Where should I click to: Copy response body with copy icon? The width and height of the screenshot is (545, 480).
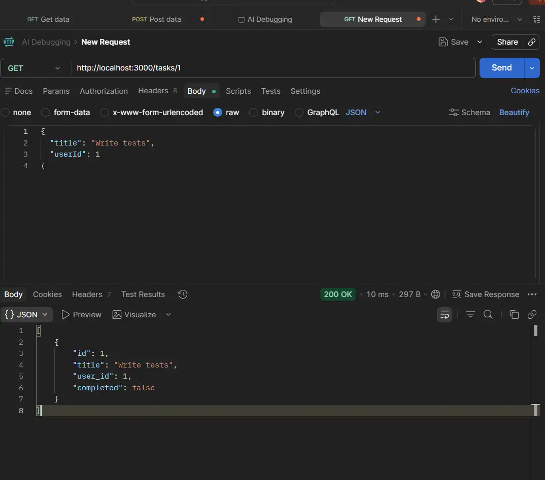click(x=514, y=315)
